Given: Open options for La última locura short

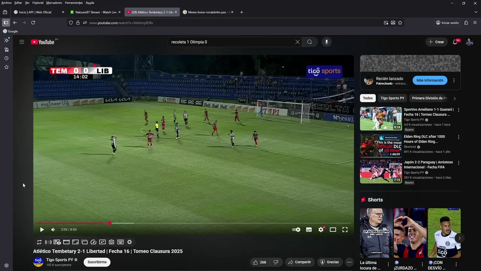Looking at the screenshot, I should click(x=388, y=264).
